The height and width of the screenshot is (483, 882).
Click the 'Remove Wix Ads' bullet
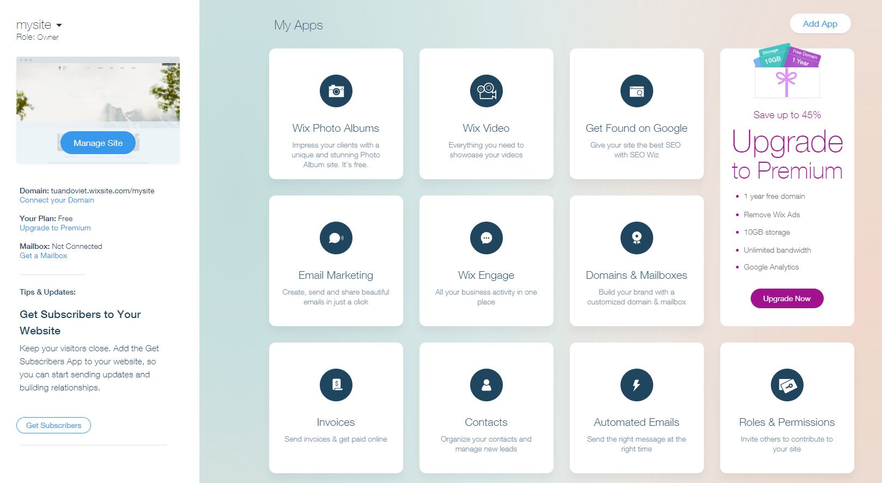tap(771, 215)
